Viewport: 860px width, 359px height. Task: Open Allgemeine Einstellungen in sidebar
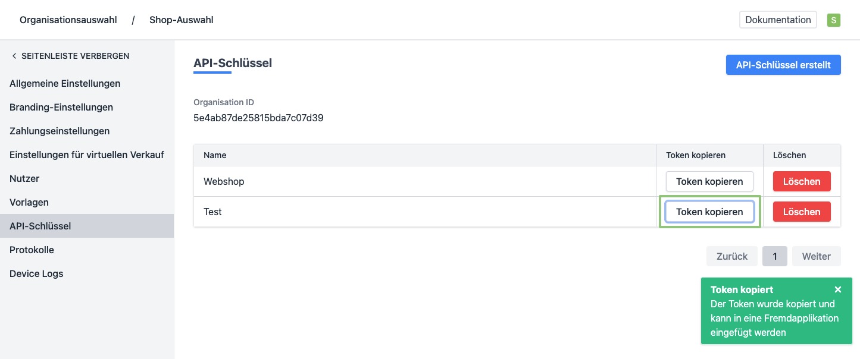pos(65,83)
